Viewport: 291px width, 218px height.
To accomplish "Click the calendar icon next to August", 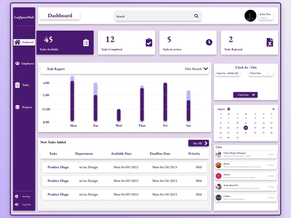I will click(229, 109).
